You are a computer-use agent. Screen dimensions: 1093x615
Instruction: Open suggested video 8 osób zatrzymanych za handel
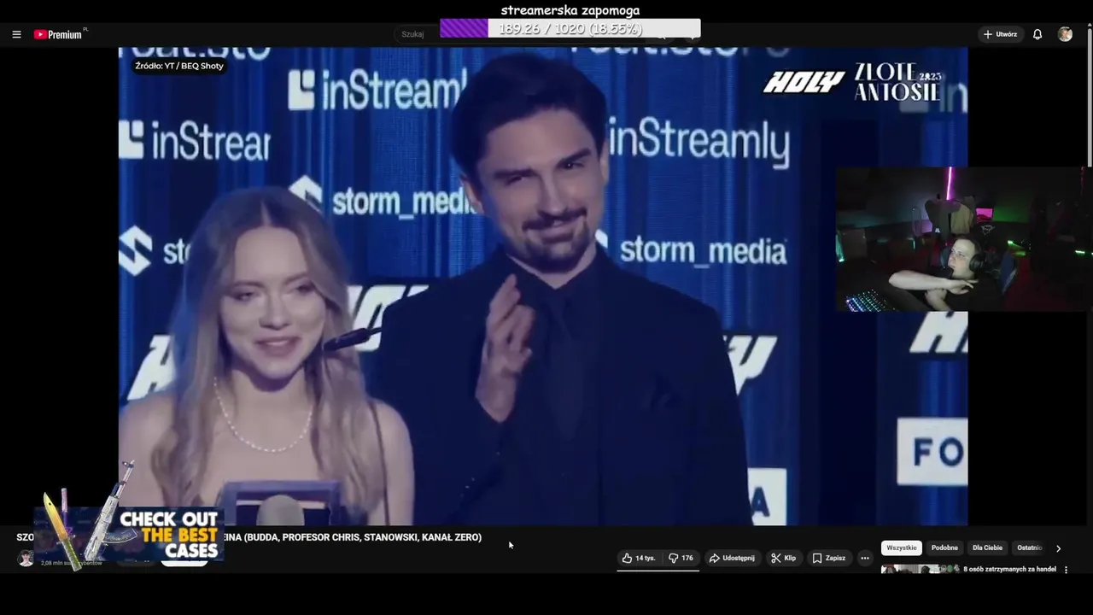click(1010, 569)
